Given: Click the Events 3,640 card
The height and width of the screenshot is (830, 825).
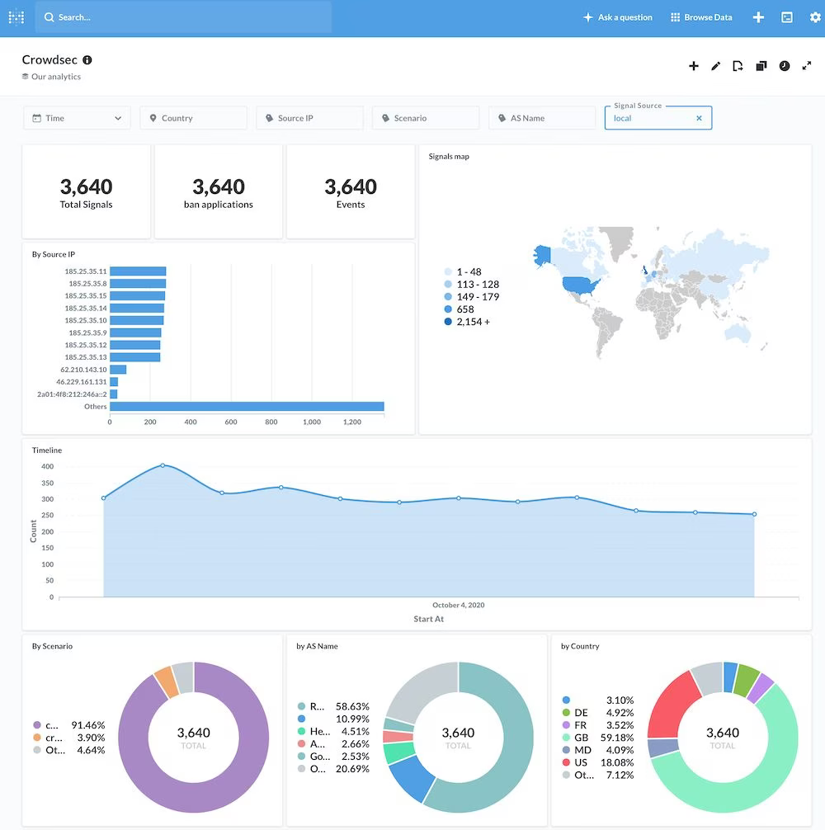Looking at the screenshot, I should [351, 191].
